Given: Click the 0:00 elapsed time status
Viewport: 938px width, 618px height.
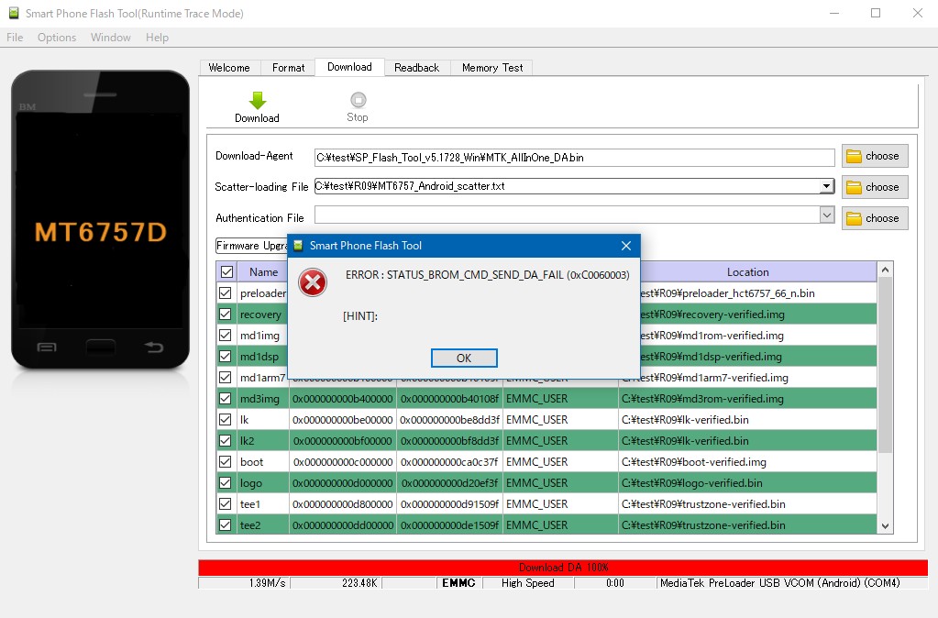Looking at the screenshot, I should [x=615, y=583].
